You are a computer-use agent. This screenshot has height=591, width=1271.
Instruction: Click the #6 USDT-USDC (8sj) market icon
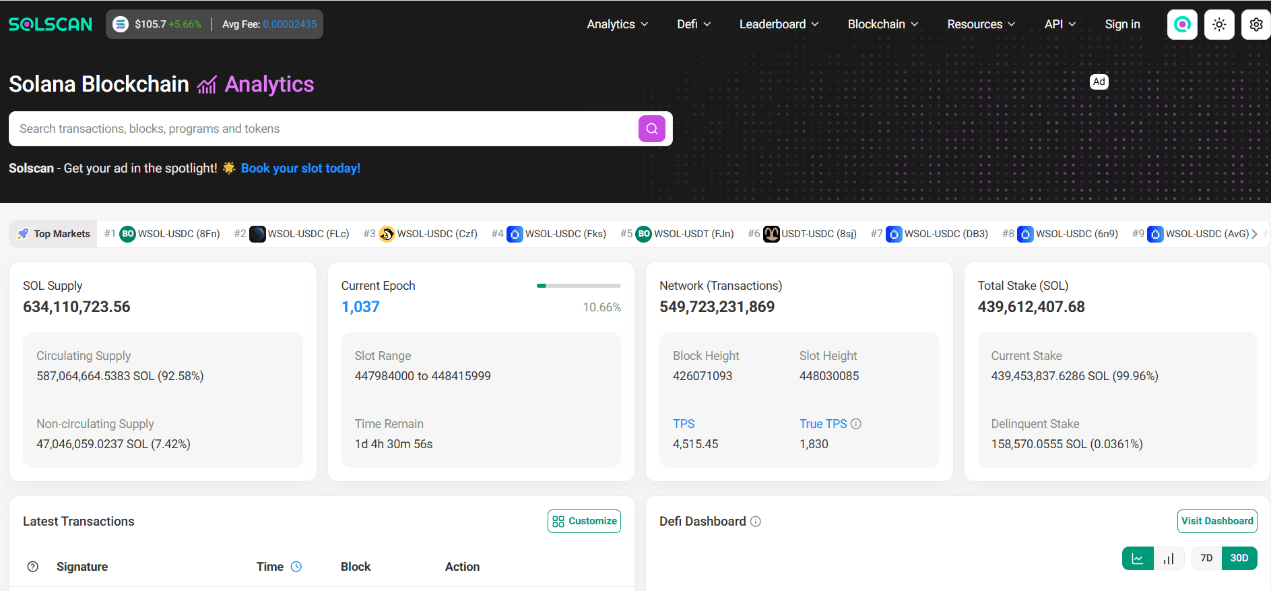pyautogui.click(x=771, y=234)
